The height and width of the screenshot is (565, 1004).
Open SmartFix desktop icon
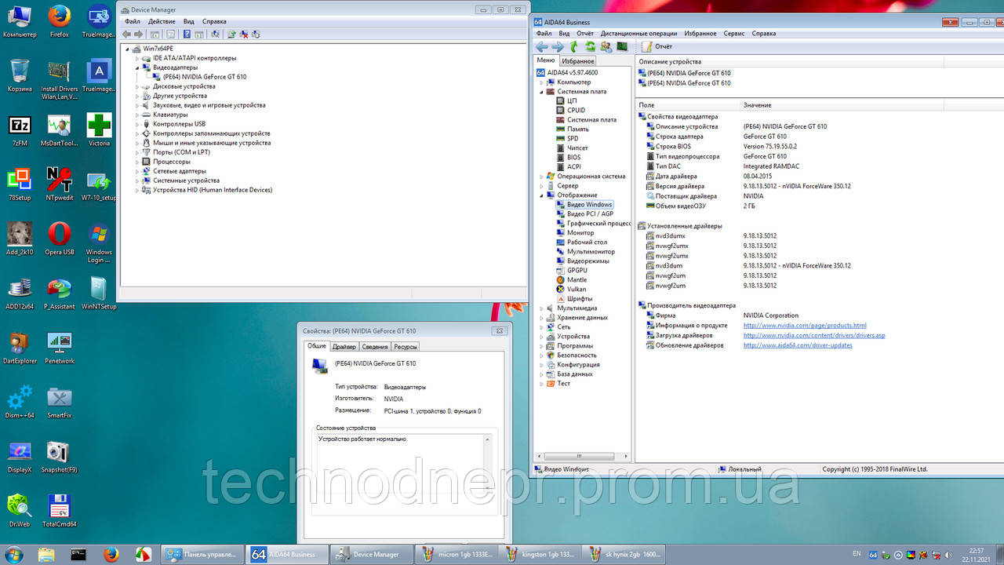(60, 402)
